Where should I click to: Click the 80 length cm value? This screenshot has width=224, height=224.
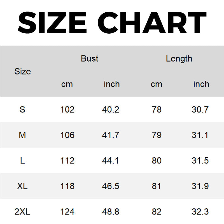click(157, 160)
